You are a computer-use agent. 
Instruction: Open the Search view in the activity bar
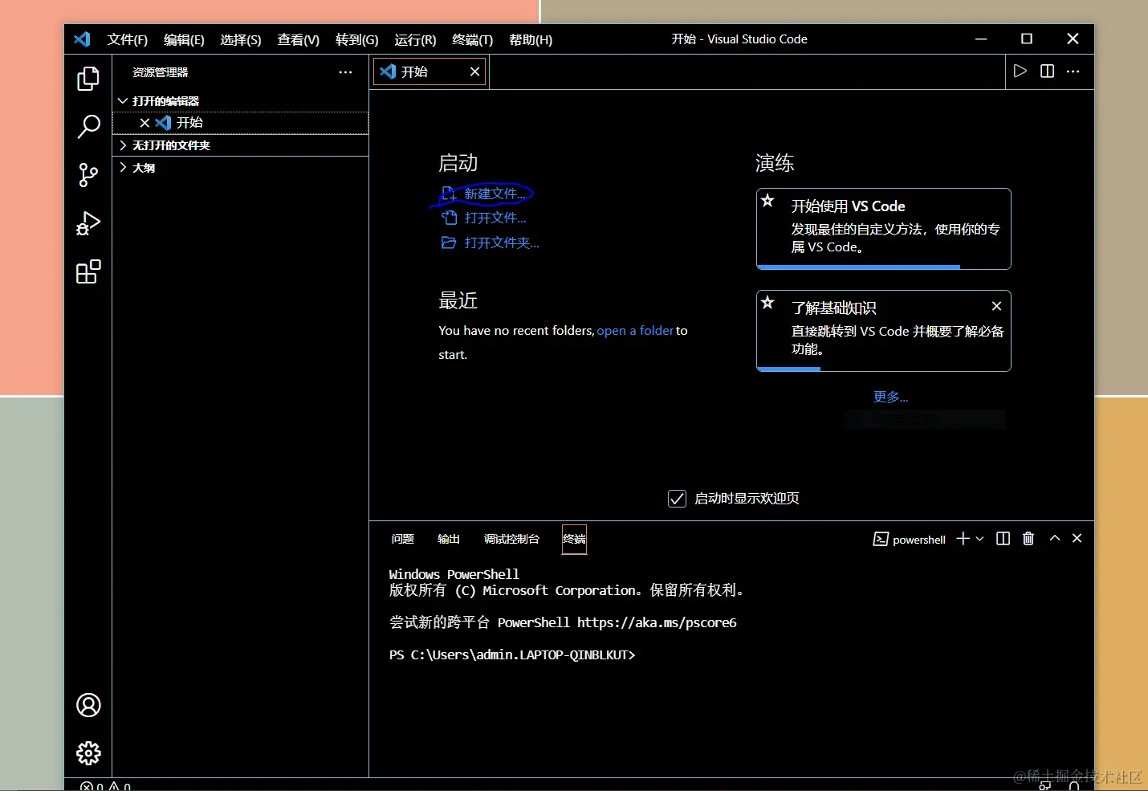[x=88, y=126]
